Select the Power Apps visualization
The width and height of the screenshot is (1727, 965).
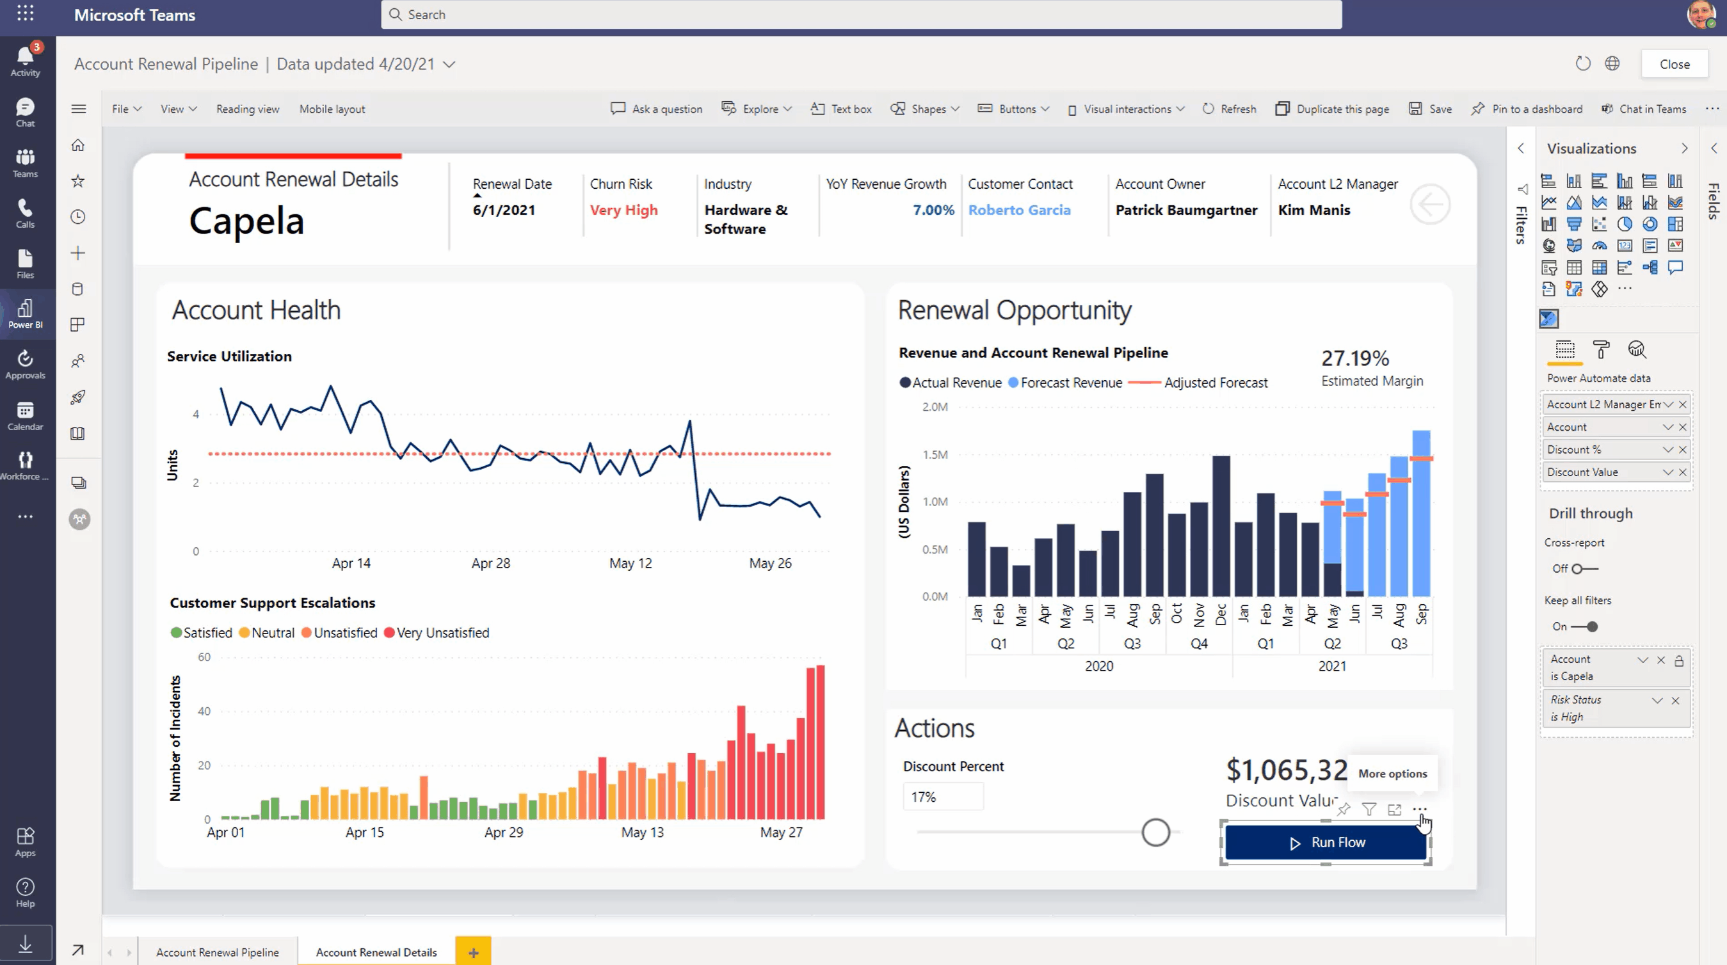click(x=1599, y=289)
